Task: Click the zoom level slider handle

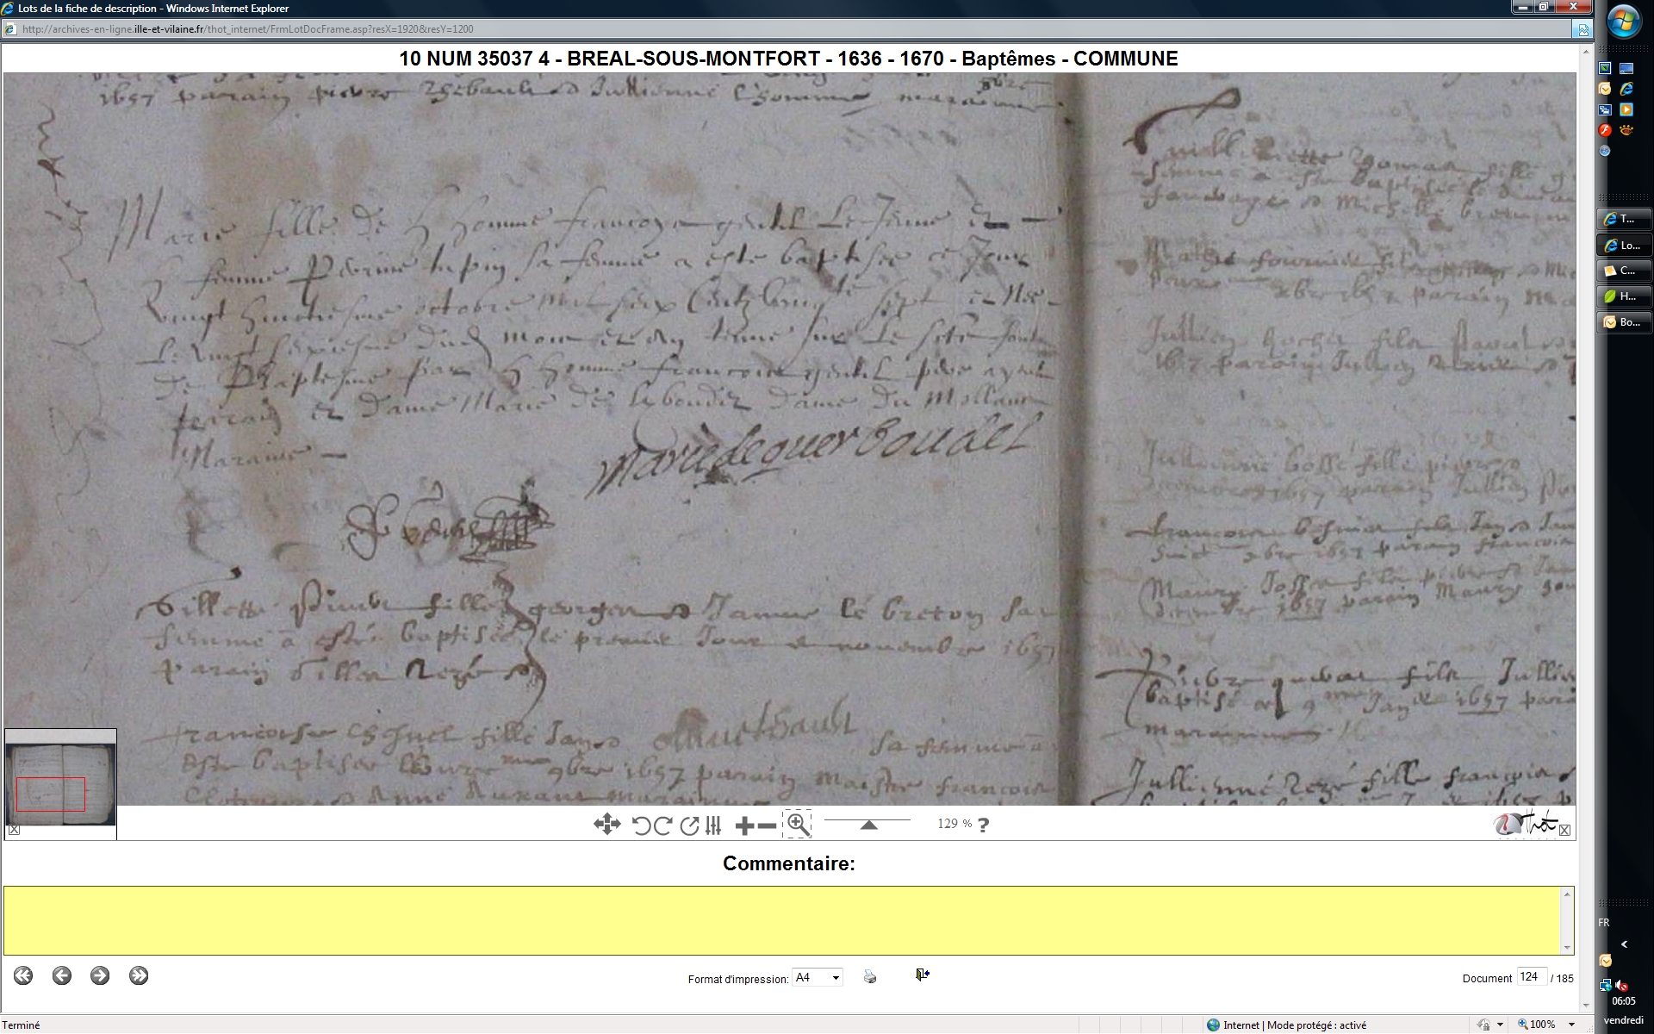Action: 868,825
